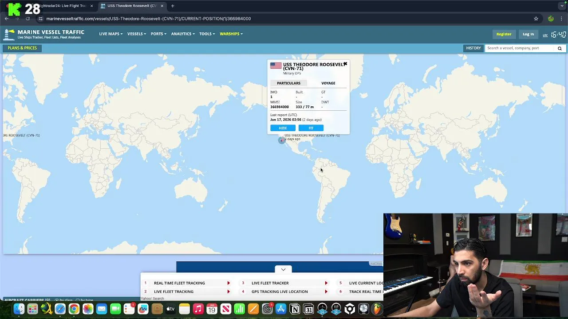Viewport: 568px width, 319px height.
Task: Click the browser address bar URL
Action: (149, 19)
